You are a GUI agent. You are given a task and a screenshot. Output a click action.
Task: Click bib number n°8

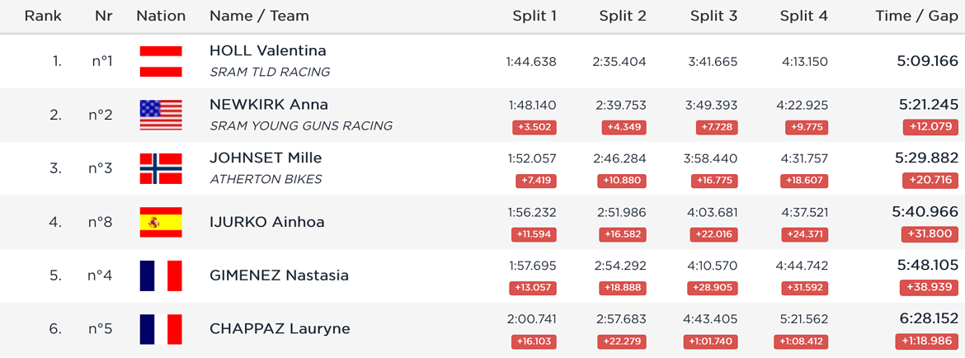[x=101, y=222]
